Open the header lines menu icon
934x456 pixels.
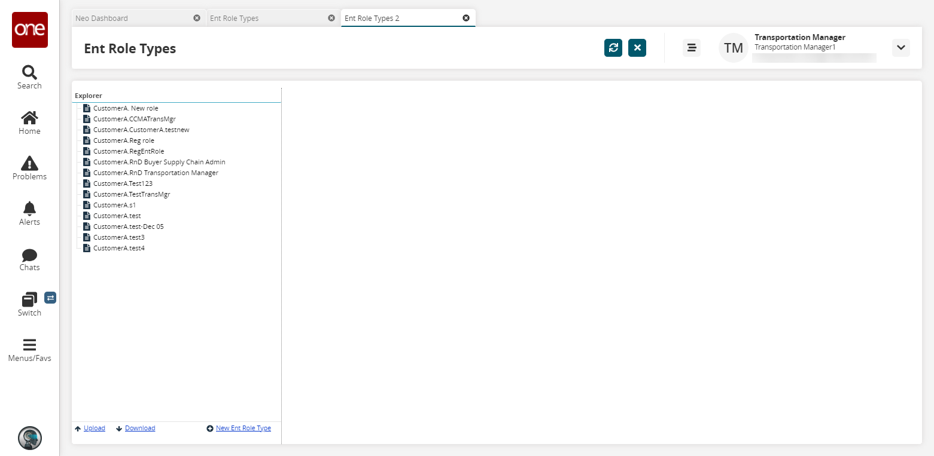pyautogui.click(x=692, y=48)
